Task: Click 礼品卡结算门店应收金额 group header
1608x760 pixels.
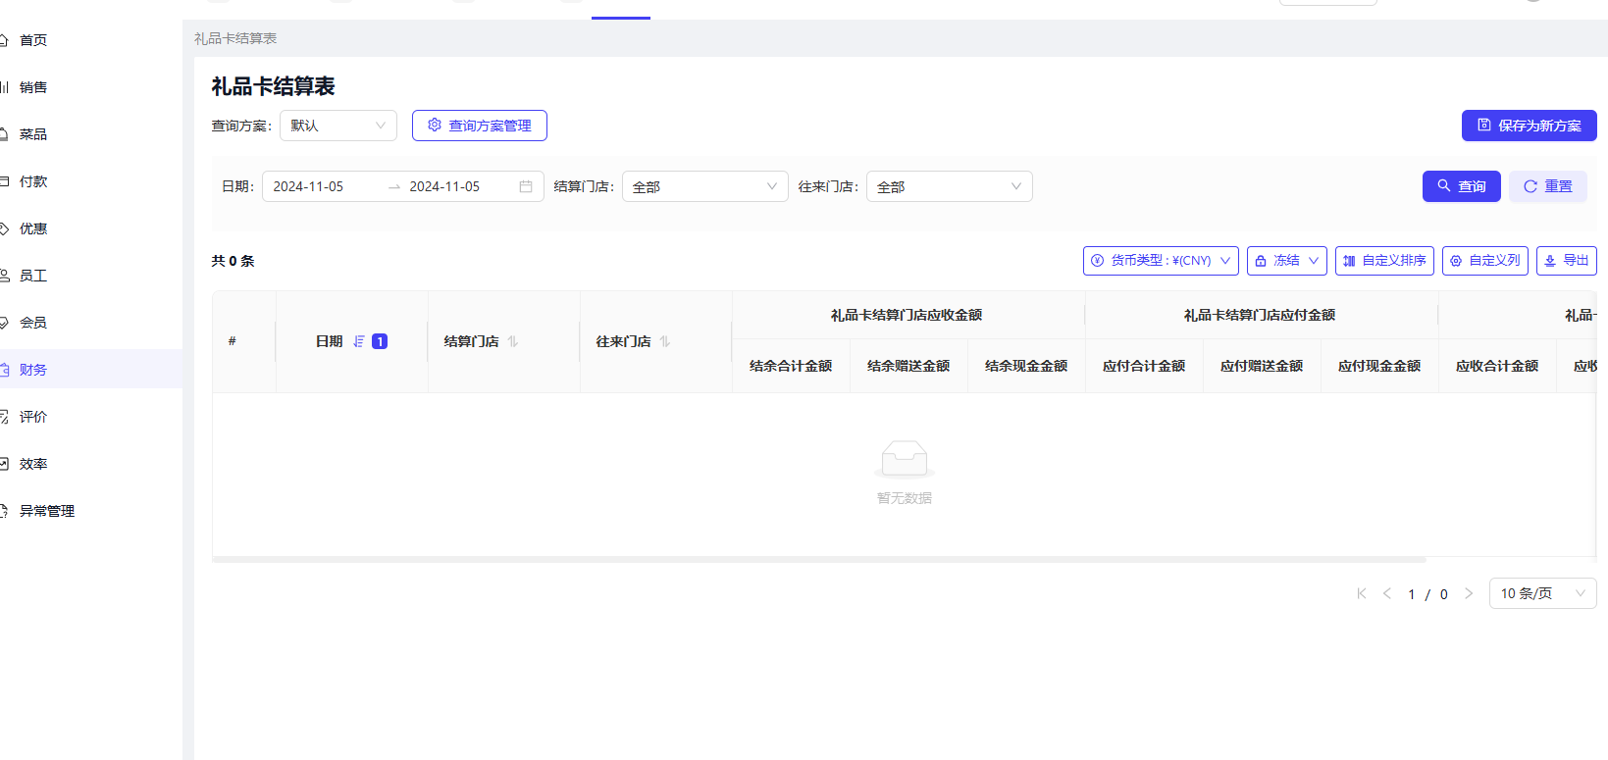Action: point(907,315)
